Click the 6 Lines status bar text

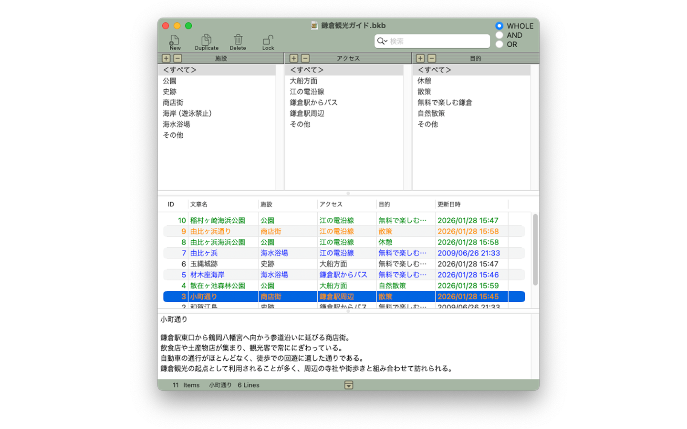coord(249,385)
